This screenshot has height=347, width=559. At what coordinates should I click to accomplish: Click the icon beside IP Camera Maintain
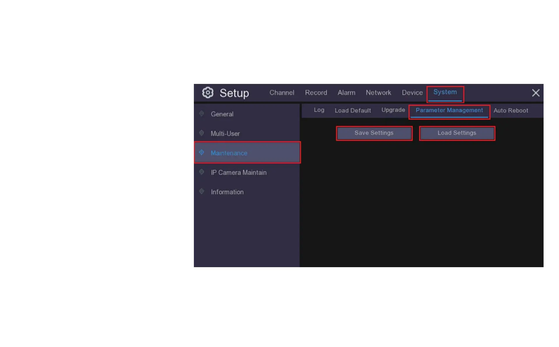coord(201,172)
